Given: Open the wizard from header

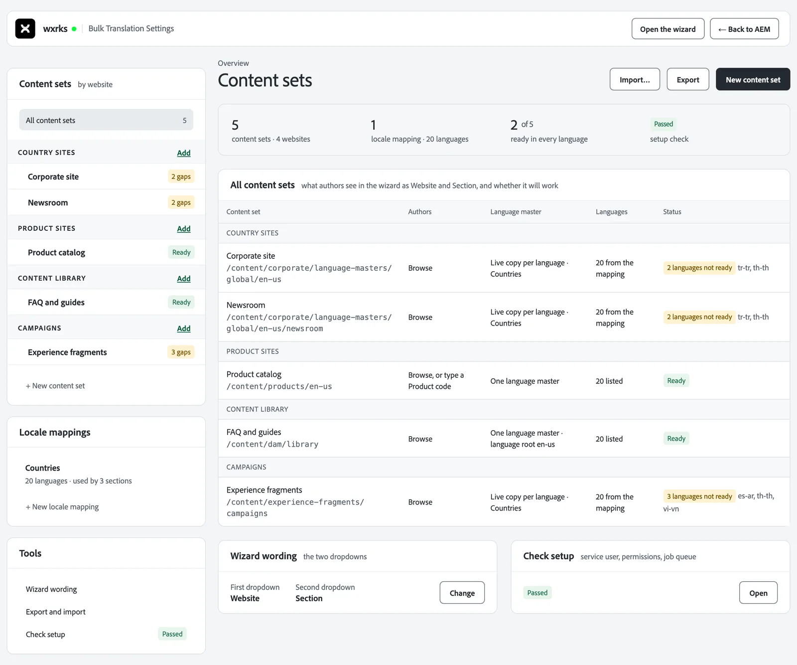Looking at the screenshot, I should point(667,29).
